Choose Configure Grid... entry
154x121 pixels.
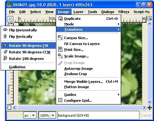click(x=88, y=101)
